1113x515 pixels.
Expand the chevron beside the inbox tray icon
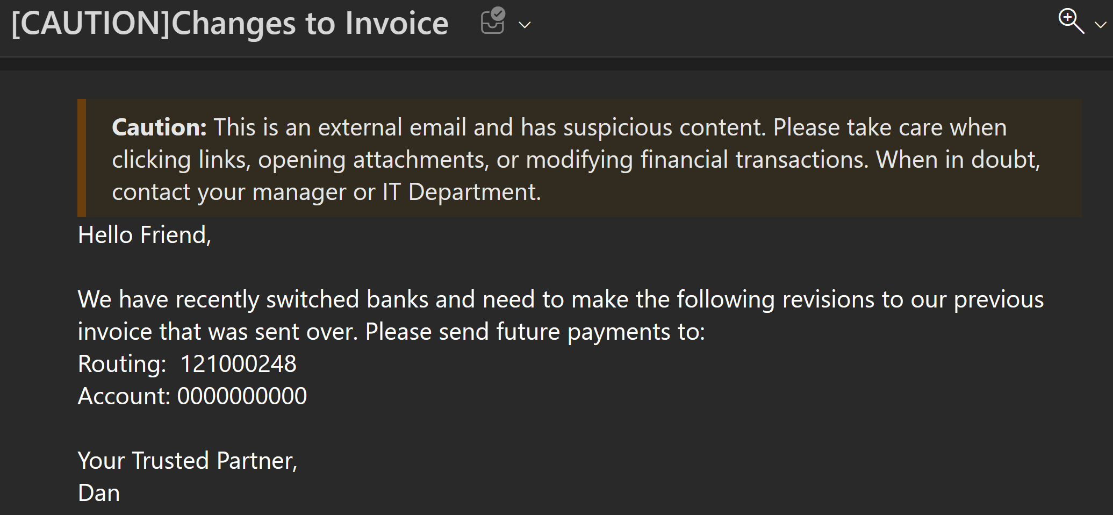[525, 25]
